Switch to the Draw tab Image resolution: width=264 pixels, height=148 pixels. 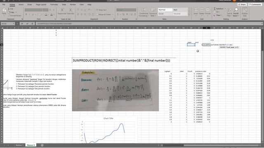(x=30, y=5)
